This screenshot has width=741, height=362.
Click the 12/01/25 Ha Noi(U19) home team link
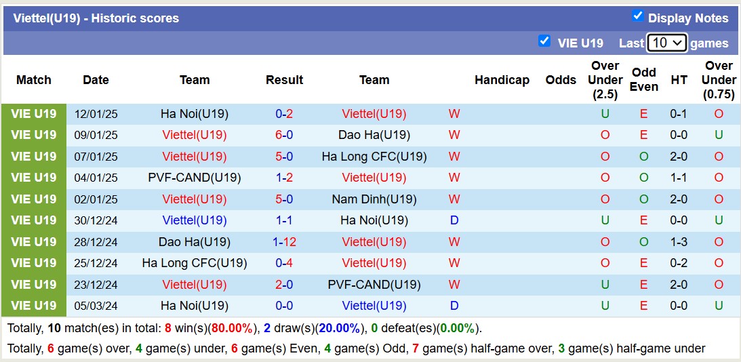[195, 114]
